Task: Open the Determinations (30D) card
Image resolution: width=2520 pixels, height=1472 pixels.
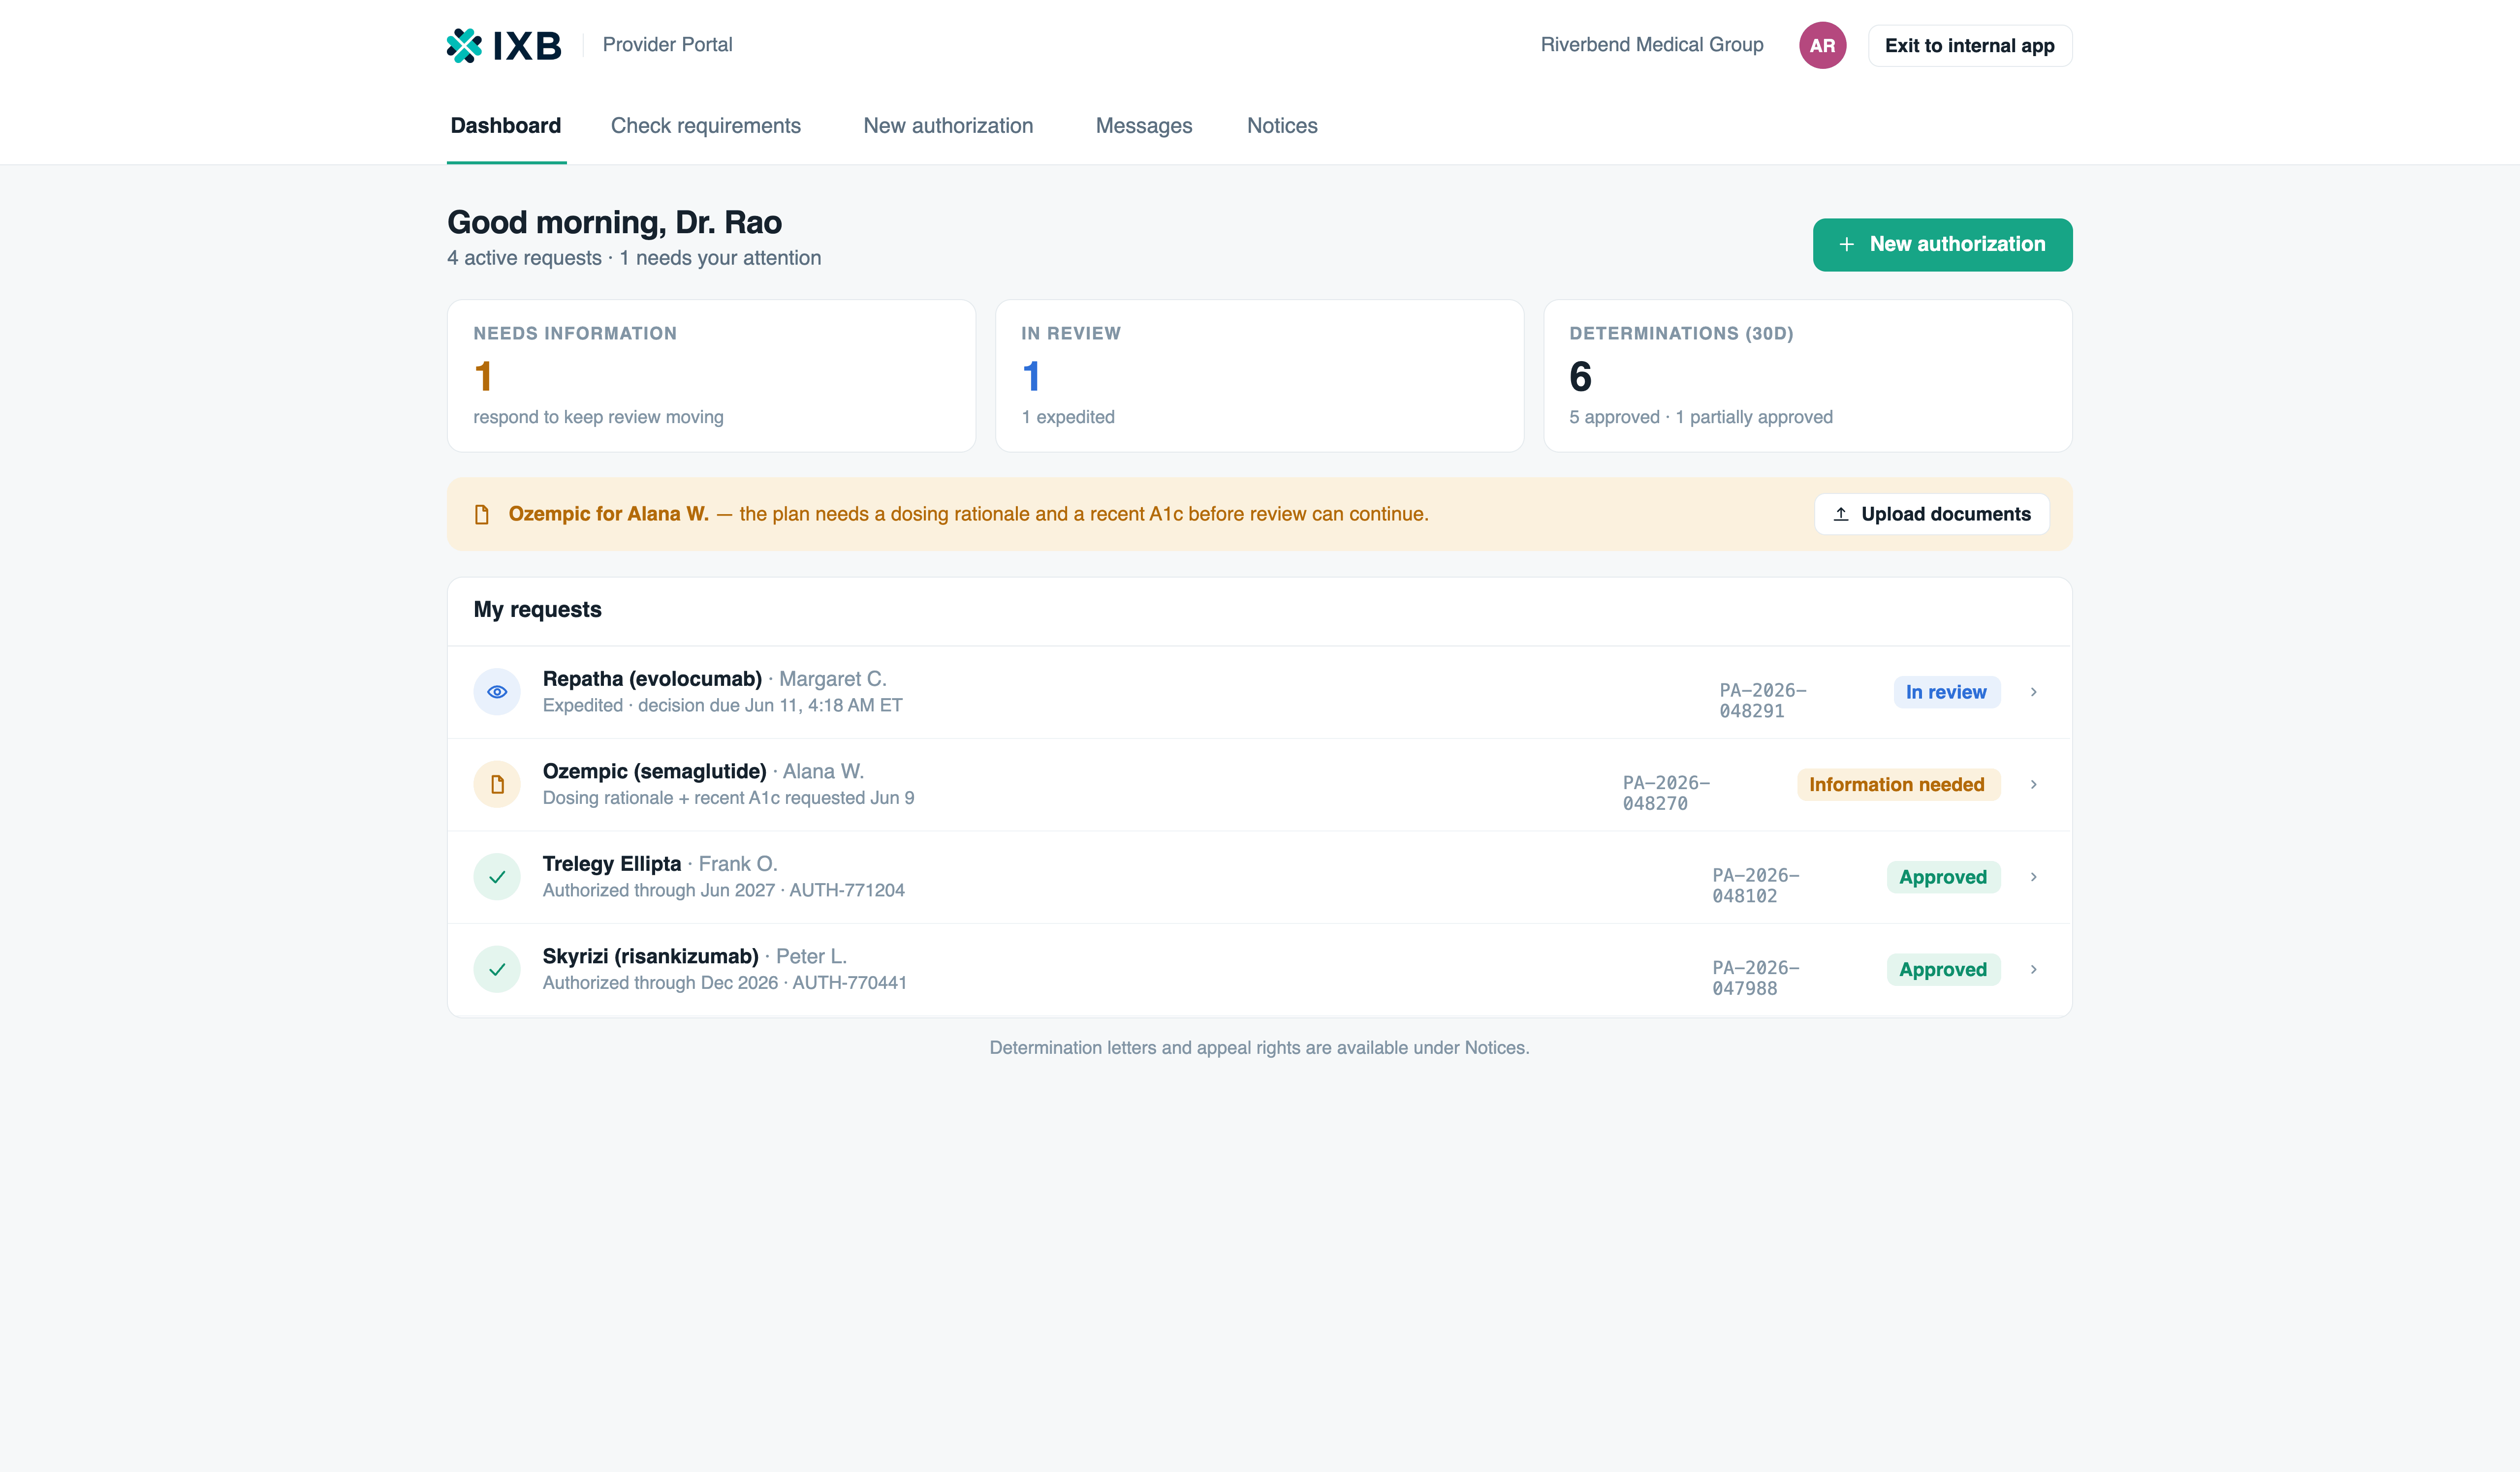Action: pyautogui.click(x=1808, y=376)
